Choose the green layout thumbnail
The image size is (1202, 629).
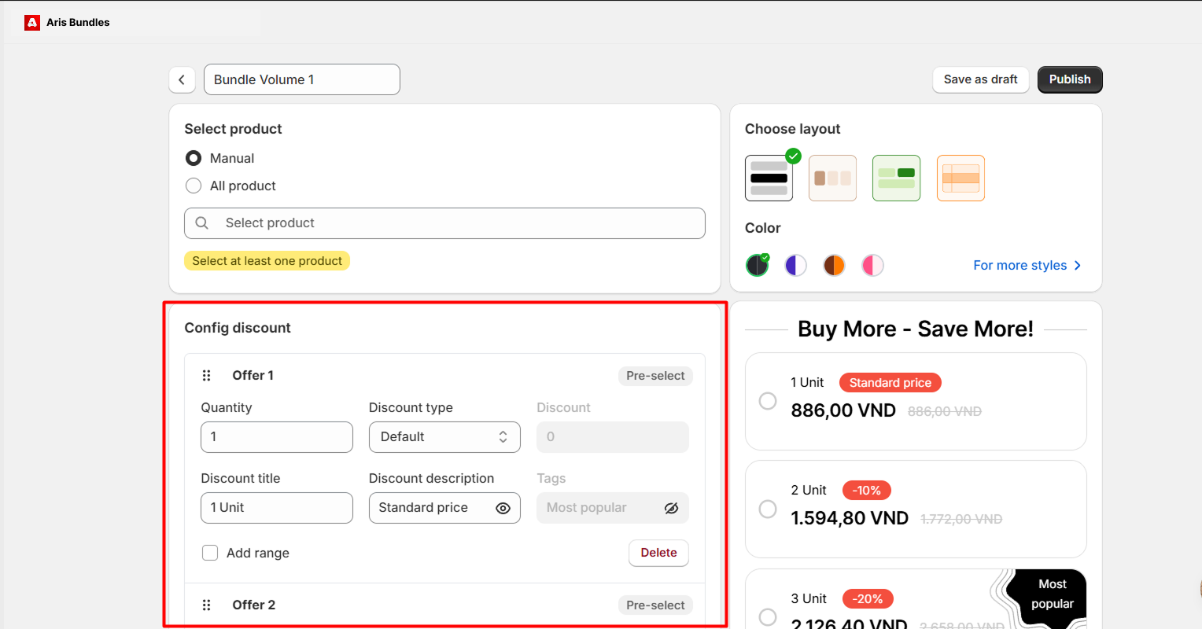tap(896, 178)
